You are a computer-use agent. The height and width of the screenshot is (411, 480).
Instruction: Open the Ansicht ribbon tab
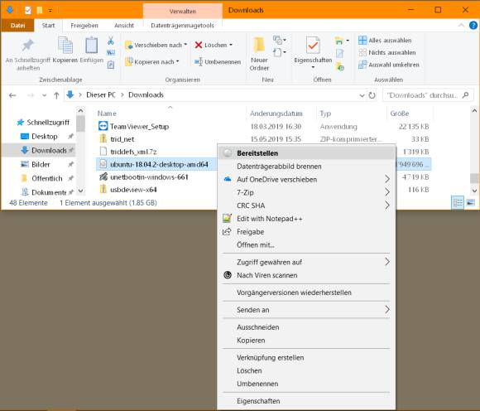pyautogui.click(x=124, y=26)
